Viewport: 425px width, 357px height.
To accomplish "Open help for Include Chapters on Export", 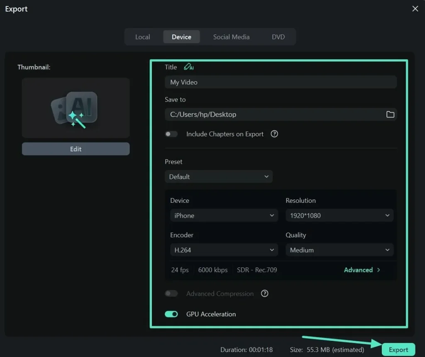I will (x=274, y=134).
